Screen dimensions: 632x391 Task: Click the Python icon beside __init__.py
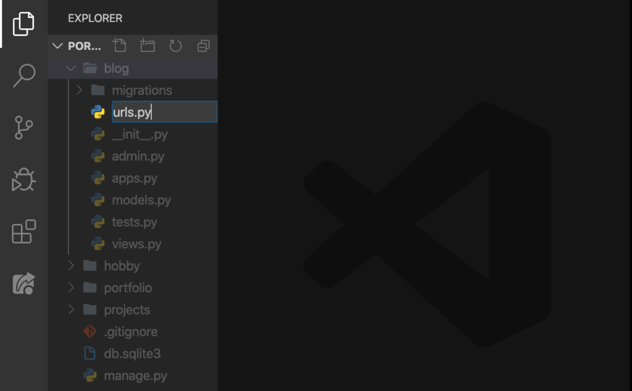pos(98,134)
